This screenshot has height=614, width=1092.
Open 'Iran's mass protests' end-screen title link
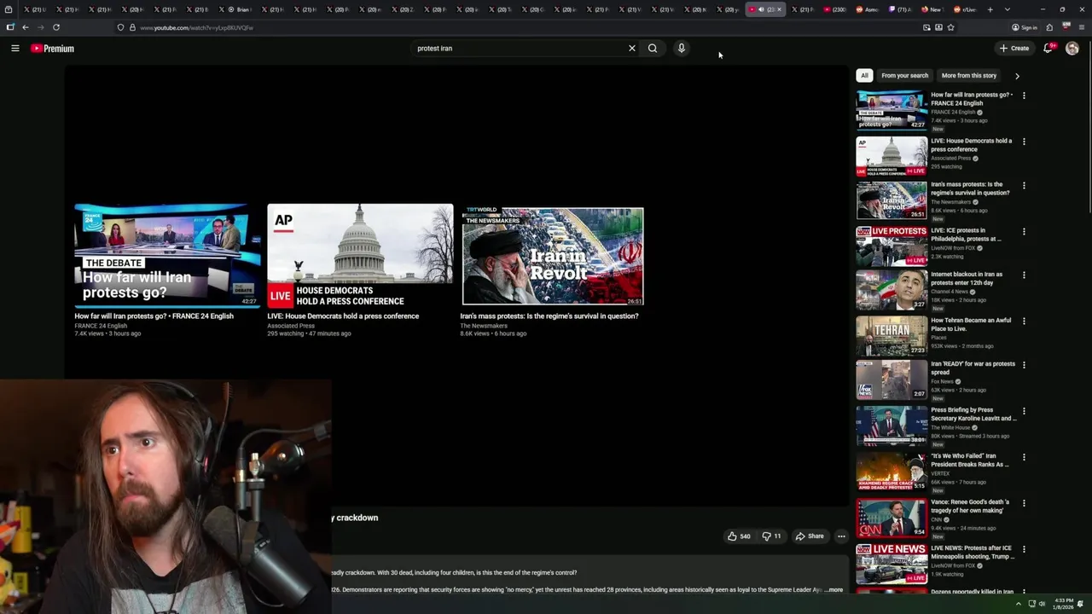549,316
